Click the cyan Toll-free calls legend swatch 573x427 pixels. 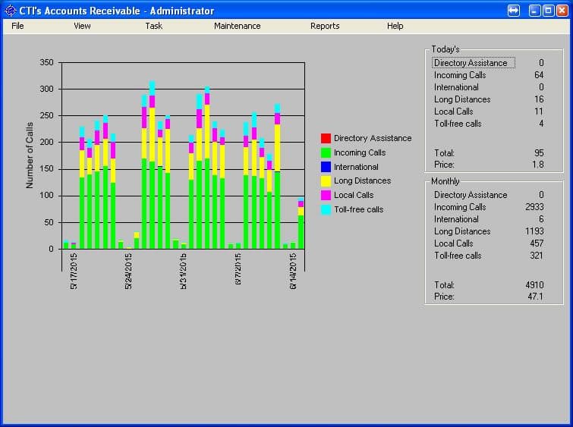[x=326, y=209]
